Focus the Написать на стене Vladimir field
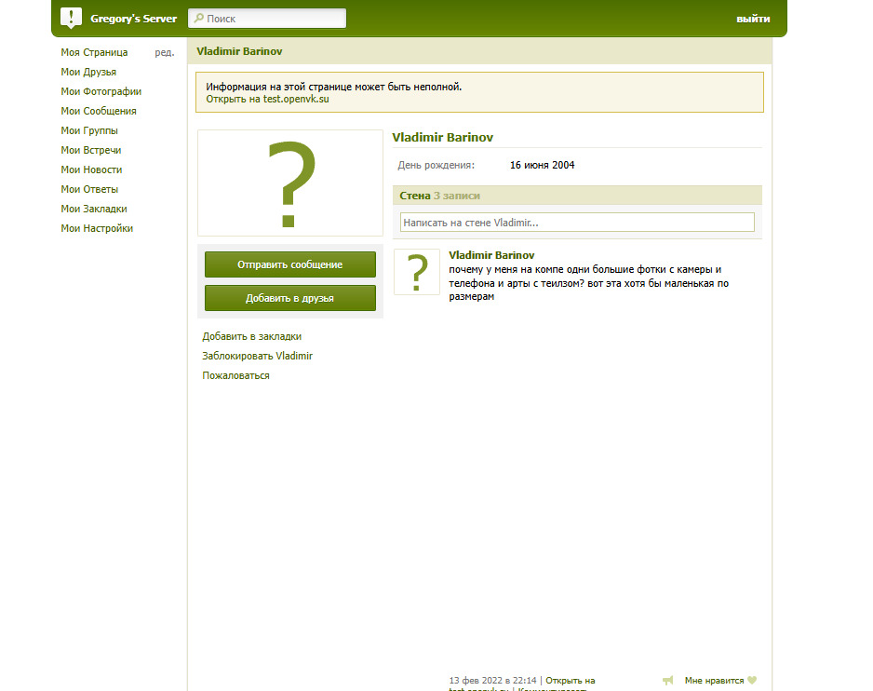Image resolution: width=873 pixels, height=691 pixels. tap(577, 223)
